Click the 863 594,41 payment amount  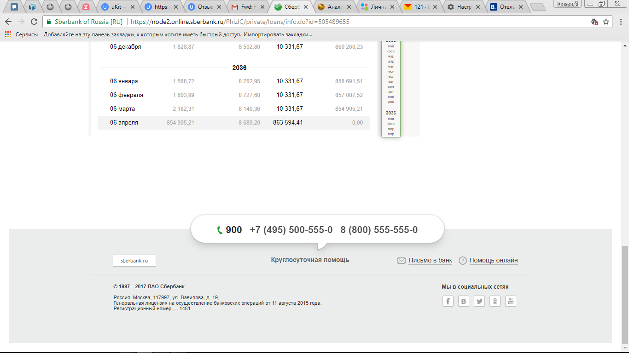tap(288, 123)
